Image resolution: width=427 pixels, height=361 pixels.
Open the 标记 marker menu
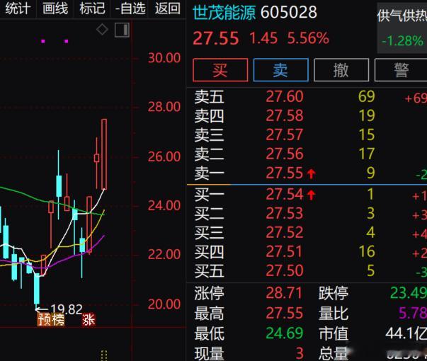click(92, 8)
